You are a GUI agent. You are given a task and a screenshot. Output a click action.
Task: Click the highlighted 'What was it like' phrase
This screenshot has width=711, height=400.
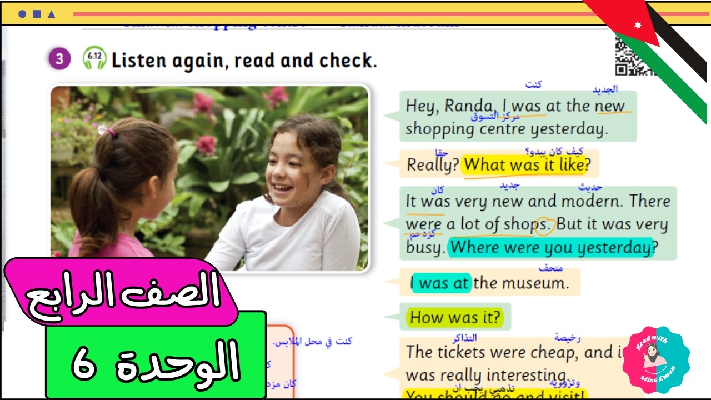pyautogui.click(x=524, y=164)
